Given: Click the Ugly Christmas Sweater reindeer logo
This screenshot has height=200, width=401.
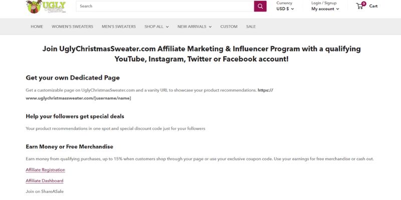Looking at the screenshot, I should click(x=46, y=6).
